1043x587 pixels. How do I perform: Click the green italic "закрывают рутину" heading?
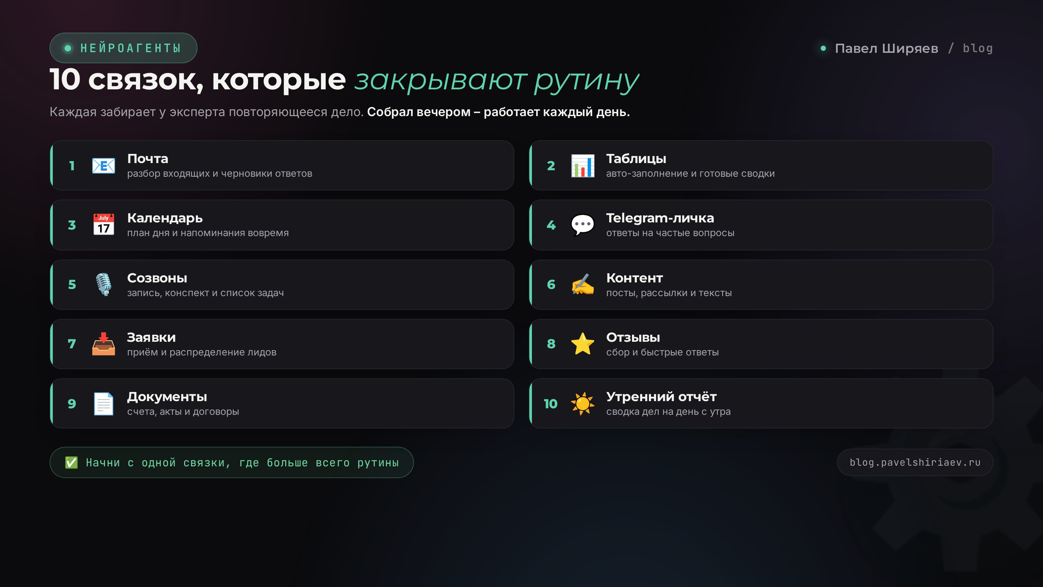(496, 81)
